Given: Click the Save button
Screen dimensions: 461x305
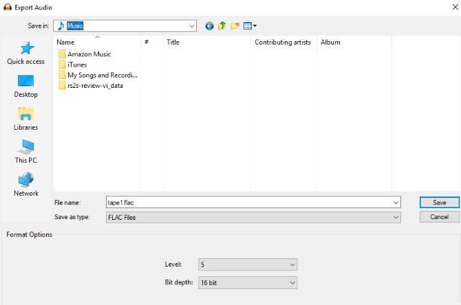Looking at the screenshot, I should 439,203.
